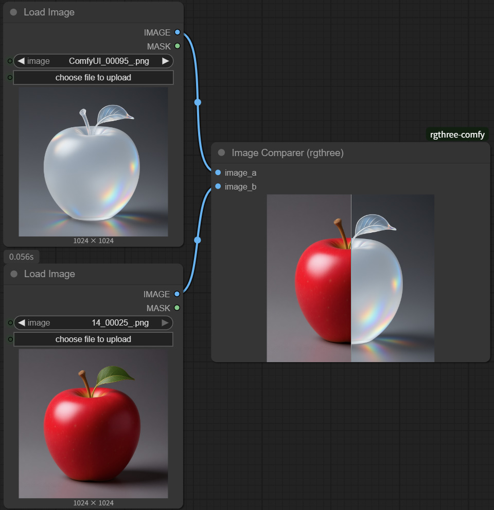
Task: Click the red apple preview thumbnail
Action: pyautogui.click(x=93, y=423)
